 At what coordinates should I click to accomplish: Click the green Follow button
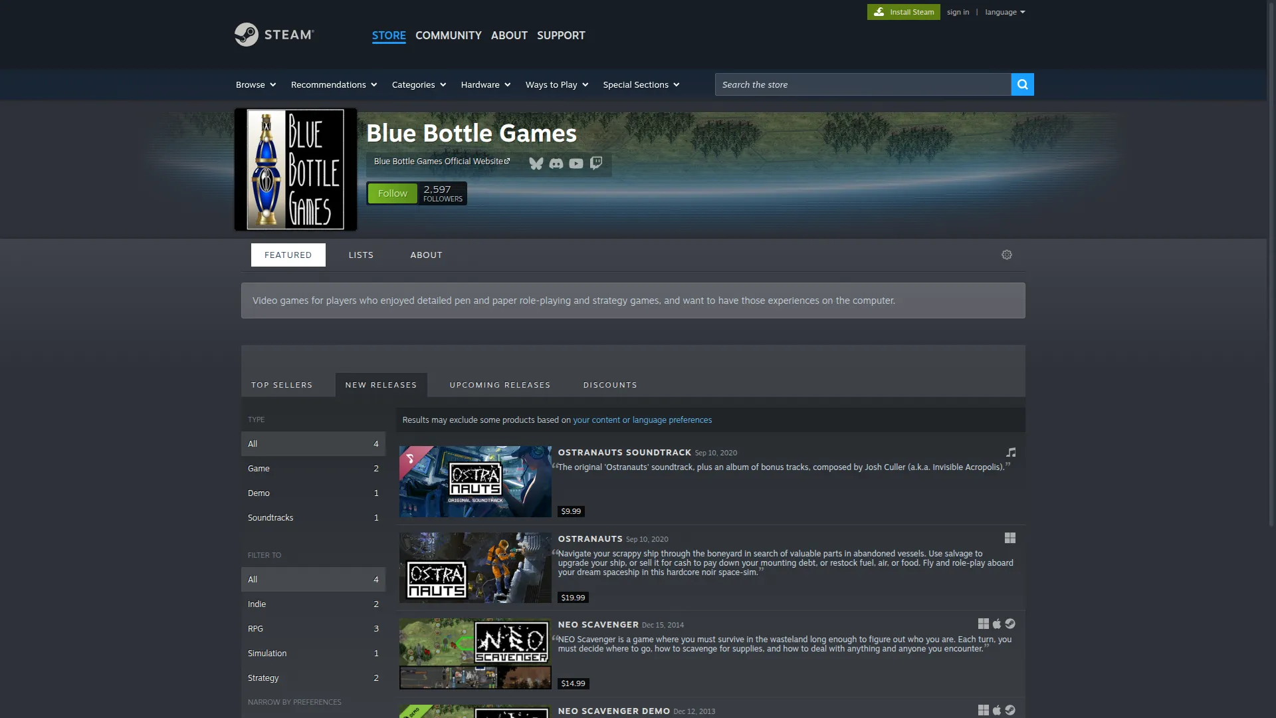coord(392,193)
